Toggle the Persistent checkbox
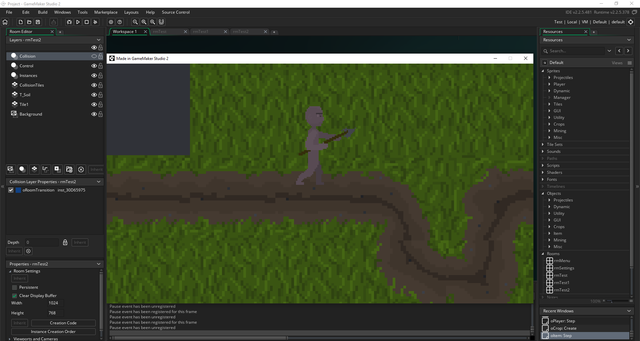 click(x=14, y=287)
